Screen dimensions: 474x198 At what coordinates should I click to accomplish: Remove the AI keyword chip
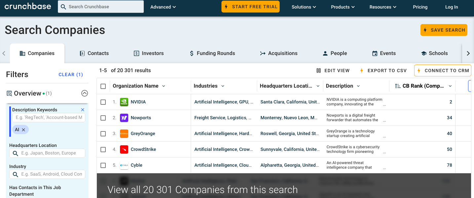pyautogui.click(x=23, y=130)
